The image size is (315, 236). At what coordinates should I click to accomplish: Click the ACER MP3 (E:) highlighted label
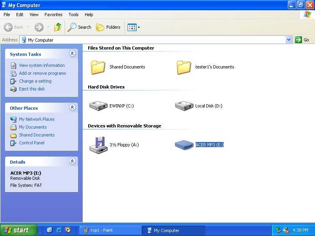click(209, 145)
